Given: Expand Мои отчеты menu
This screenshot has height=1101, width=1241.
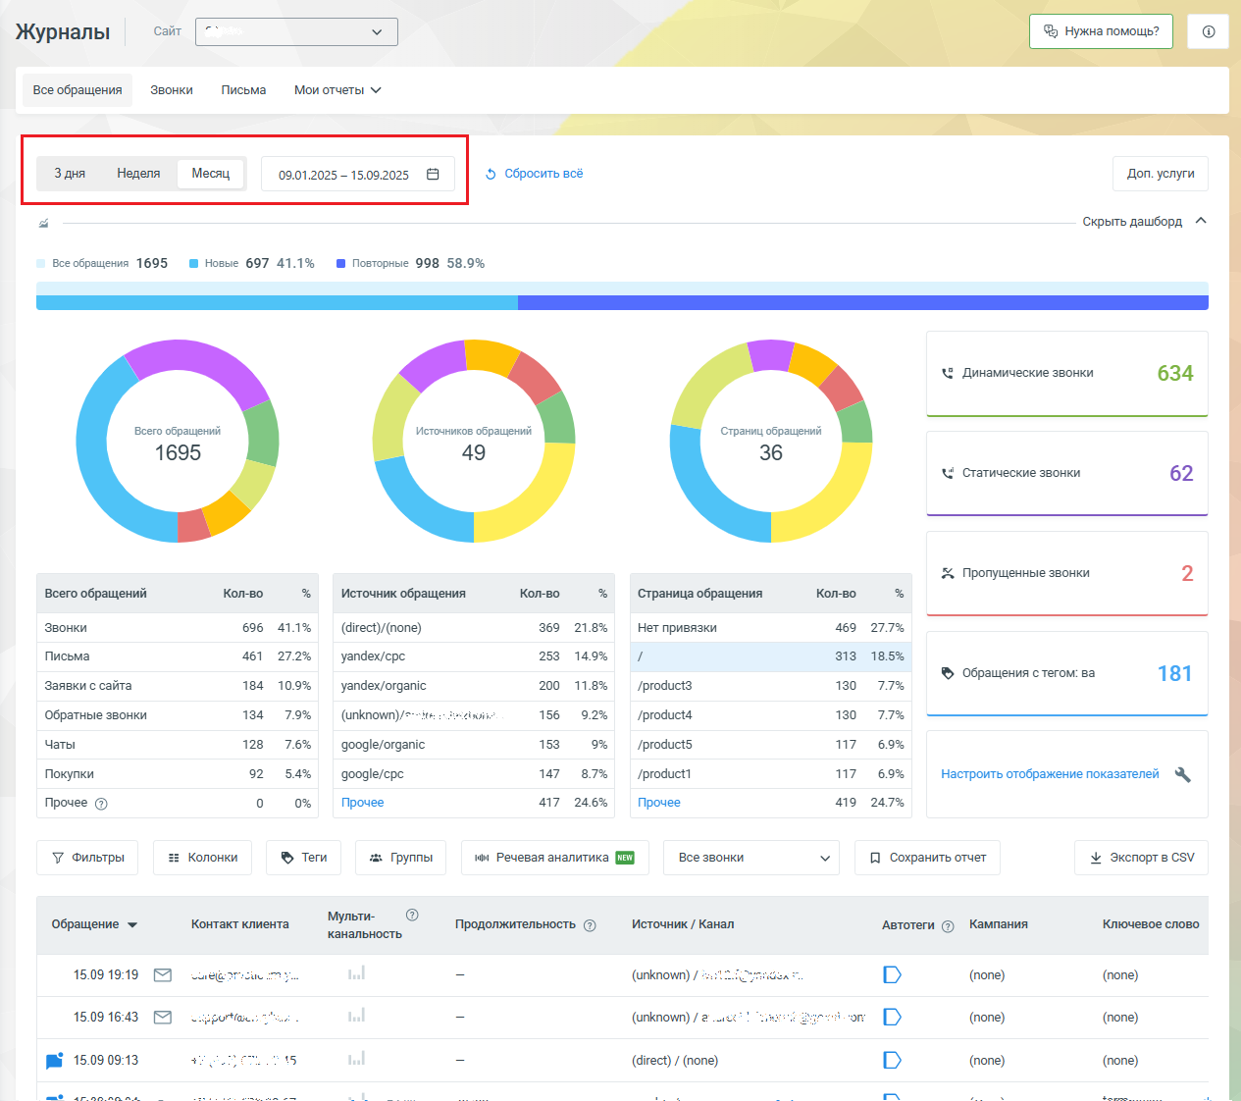Looking at the screenshot, I should coord(337,90).
